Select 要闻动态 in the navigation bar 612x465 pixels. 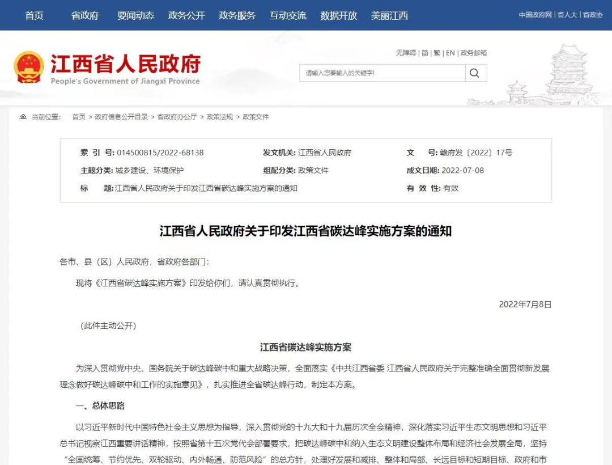(135, 16)
